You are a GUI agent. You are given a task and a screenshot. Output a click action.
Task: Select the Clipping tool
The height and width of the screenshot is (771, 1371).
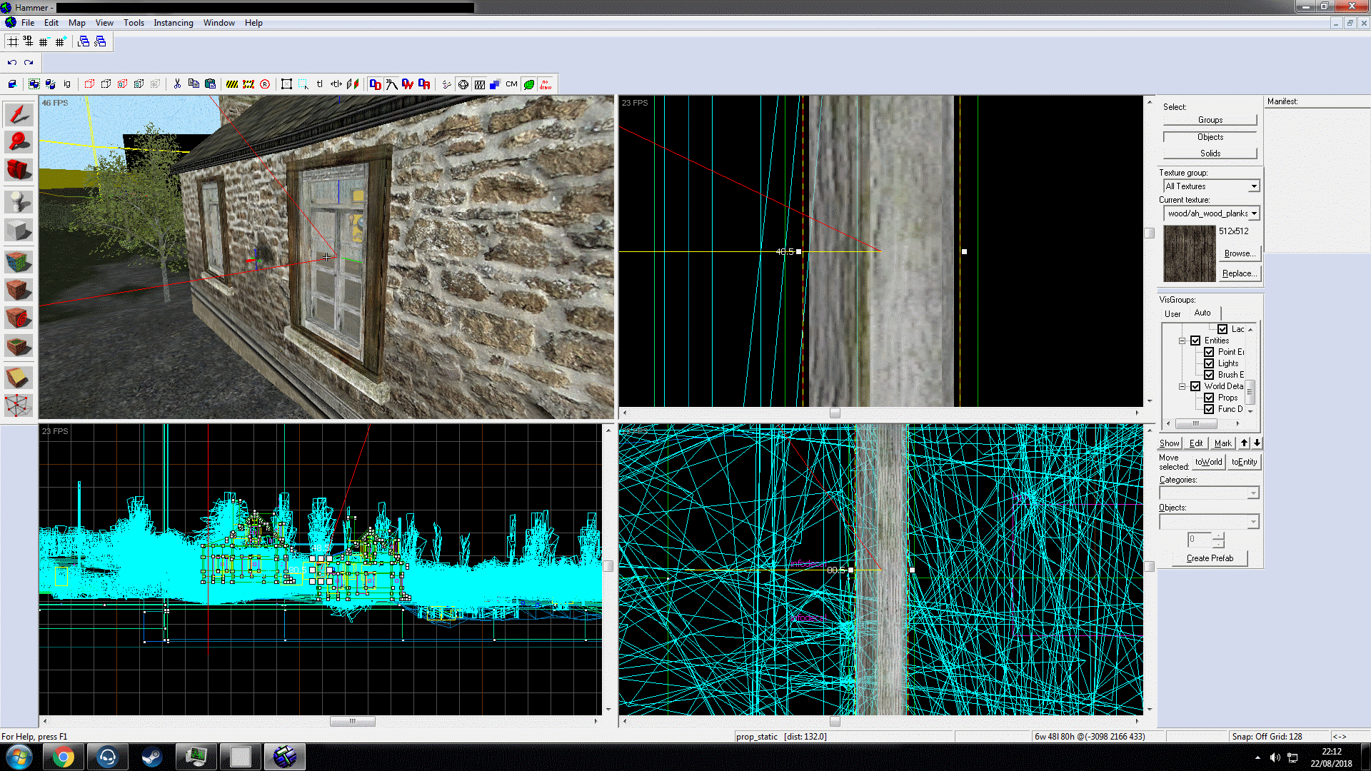coord(19,377)
